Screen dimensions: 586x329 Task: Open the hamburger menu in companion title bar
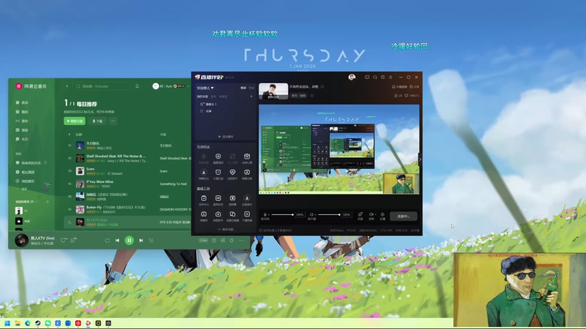pyautogui.click(x=390, y=77)
